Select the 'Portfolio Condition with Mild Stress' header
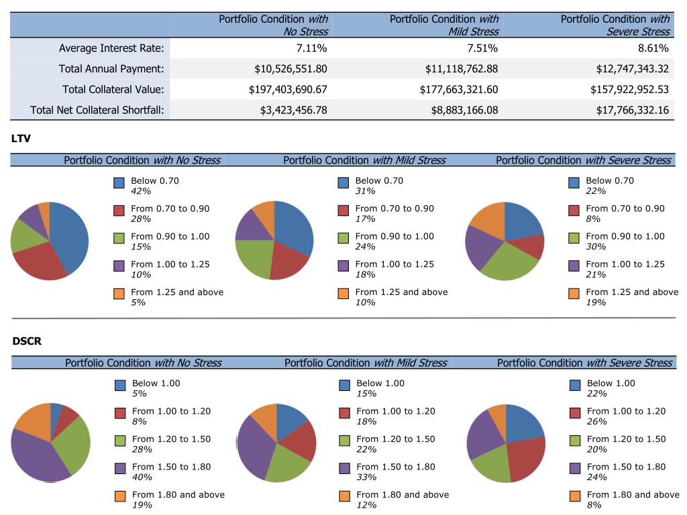The width and height of the screenshot is (687, 515). [x=366, y=158]
